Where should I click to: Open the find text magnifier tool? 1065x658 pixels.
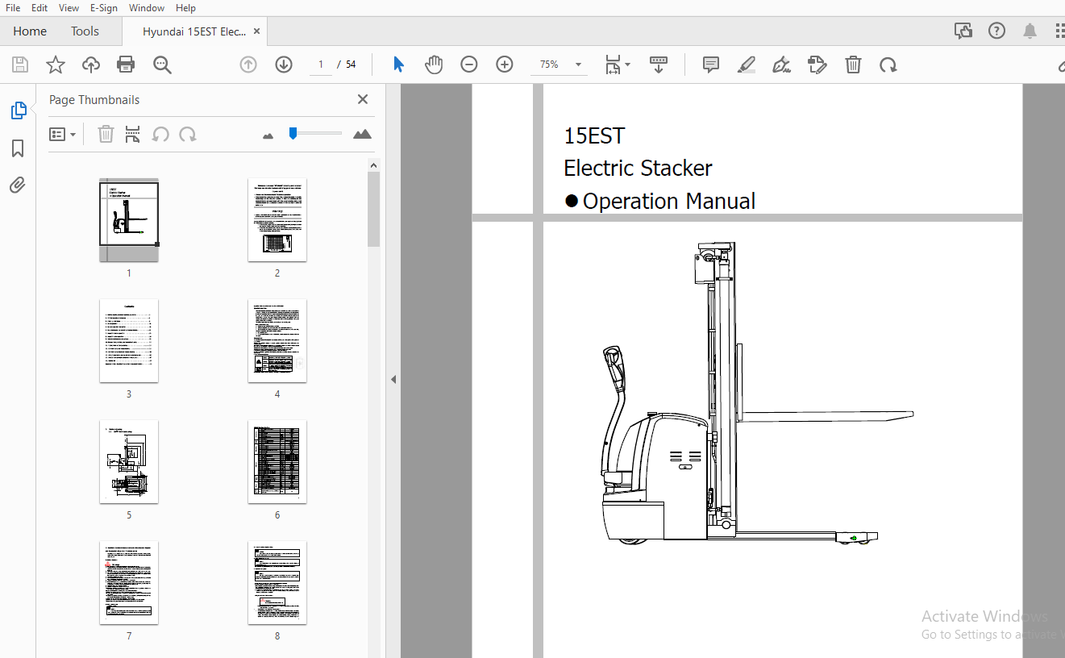click(162, 65)
